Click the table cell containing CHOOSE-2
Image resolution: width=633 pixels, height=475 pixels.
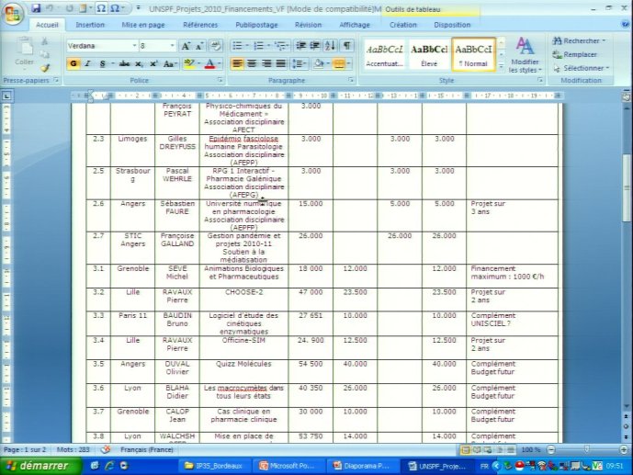[243, 300]
